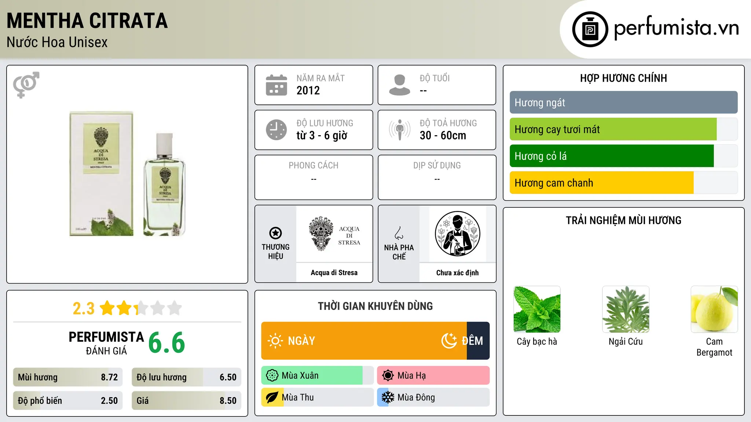Click the sun icon beside Ngày
Viewport: 751px width, 422px height.
click(x=275, y=341)
